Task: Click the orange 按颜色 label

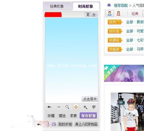Action: click(x=115, y=40)
